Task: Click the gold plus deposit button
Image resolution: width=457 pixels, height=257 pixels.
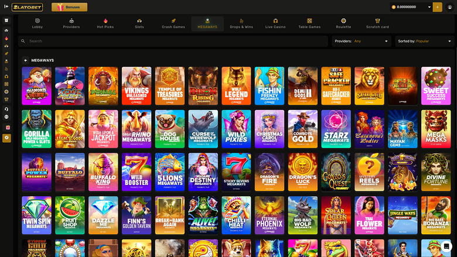Action: point(437,7)
